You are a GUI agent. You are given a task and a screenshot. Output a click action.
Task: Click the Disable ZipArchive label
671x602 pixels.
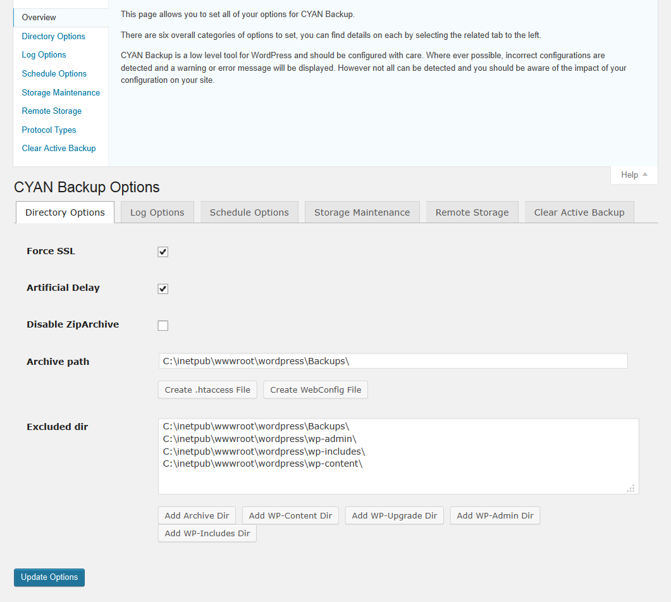[73, 324]
